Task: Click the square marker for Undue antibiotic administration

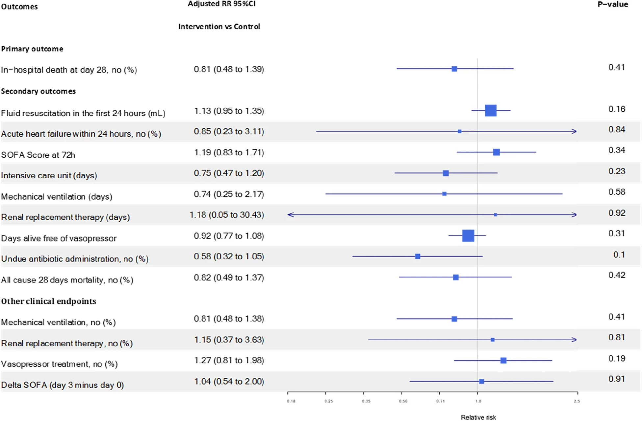Action: coord(418,256)
